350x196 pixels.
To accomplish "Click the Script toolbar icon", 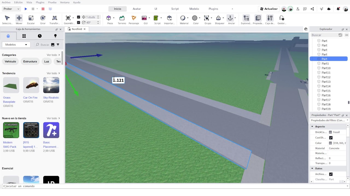I will [x=156, y=18].
